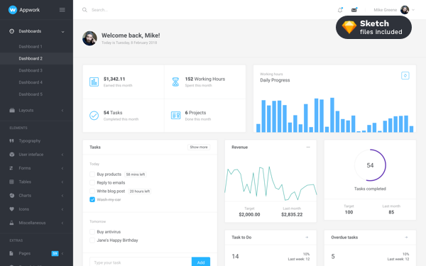Click the Pages document icon
The image size is (426, 266).
pyautogui.click(x=11, y=253)
